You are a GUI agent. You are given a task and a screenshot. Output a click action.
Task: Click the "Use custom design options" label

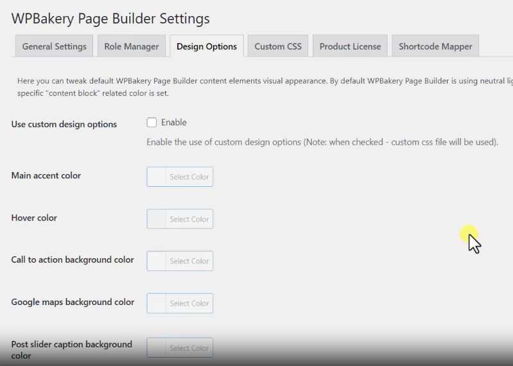click(x=64, y=125)
